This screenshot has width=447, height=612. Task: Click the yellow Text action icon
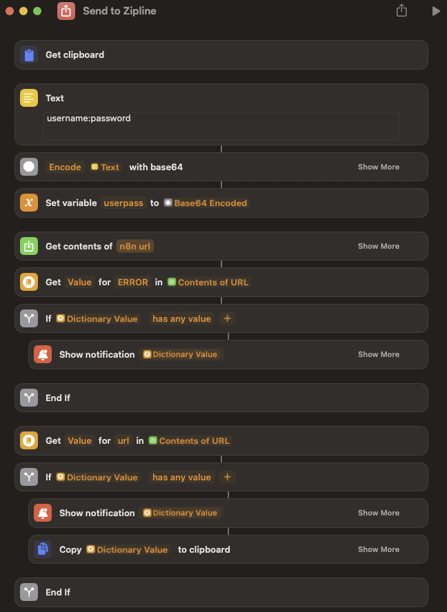tap(29, 98)
